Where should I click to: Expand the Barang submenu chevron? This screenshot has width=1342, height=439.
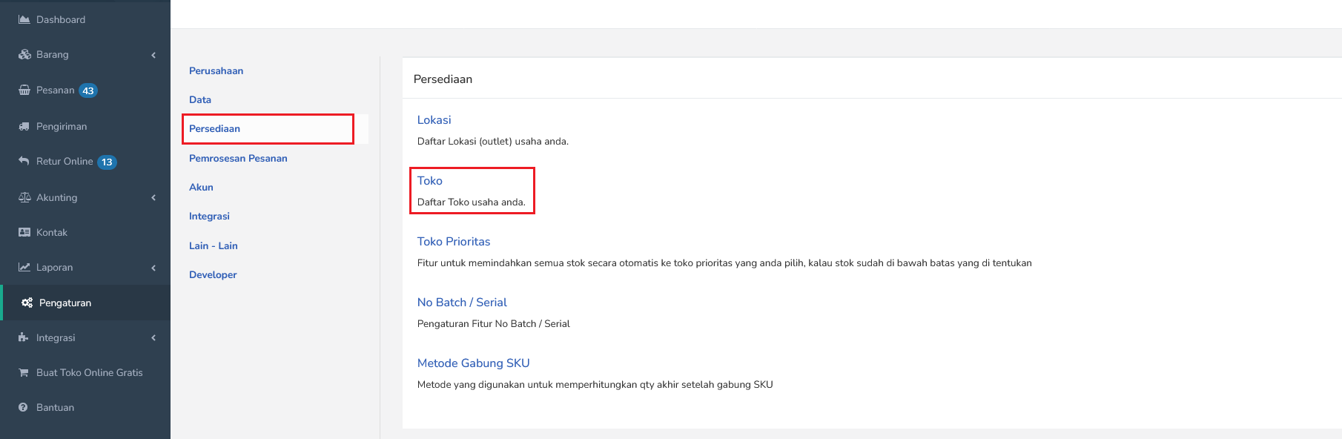(x=153, y=55)
